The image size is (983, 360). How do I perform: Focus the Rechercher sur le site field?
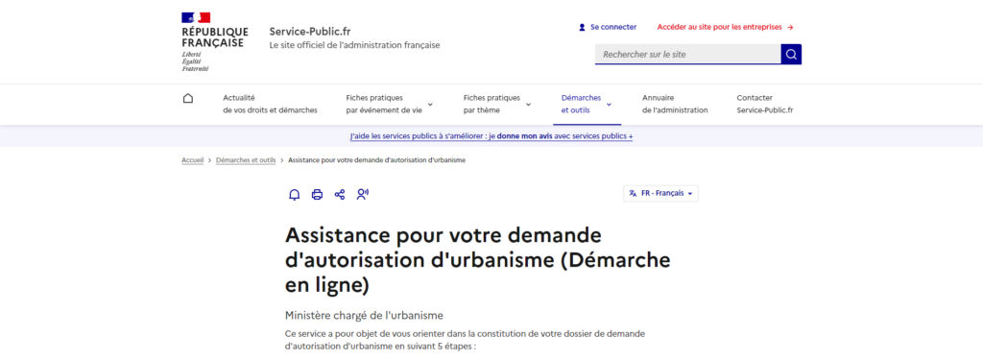[x=687, y=54]
